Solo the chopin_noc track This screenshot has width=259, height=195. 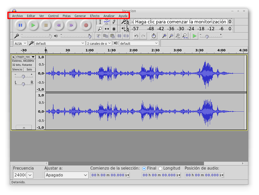click(x=29, y=69)
